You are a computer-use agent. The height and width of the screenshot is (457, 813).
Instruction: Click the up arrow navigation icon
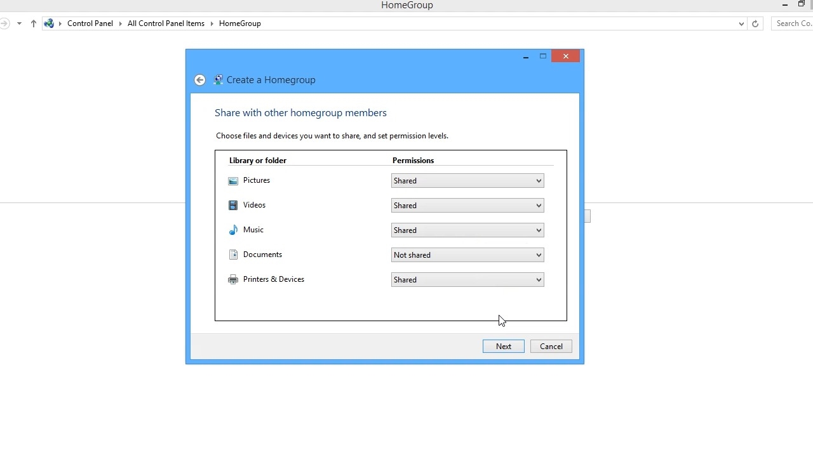[34, 23]
